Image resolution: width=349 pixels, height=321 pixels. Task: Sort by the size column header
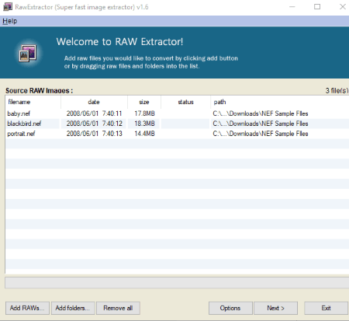(x=144, y=102)
